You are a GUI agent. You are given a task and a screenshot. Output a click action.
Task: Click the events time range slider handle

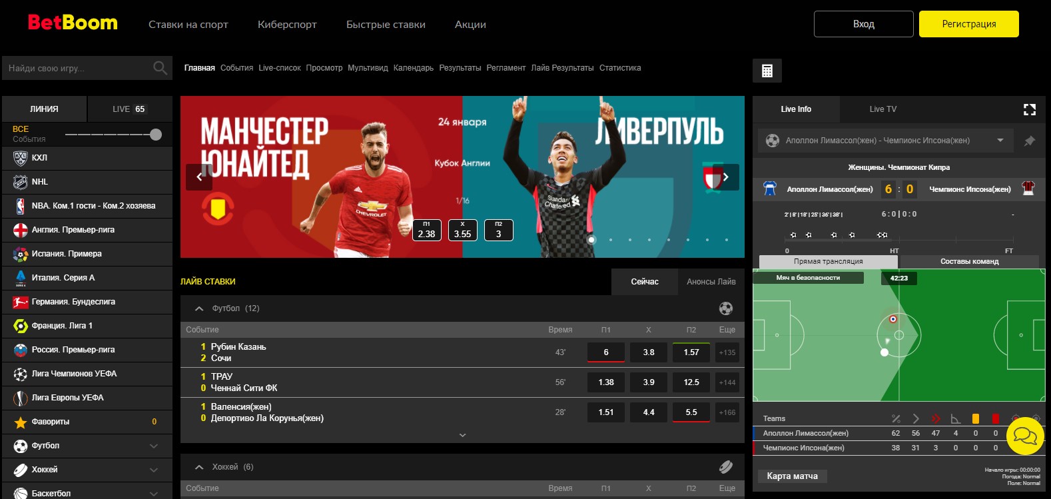[156, 135]
